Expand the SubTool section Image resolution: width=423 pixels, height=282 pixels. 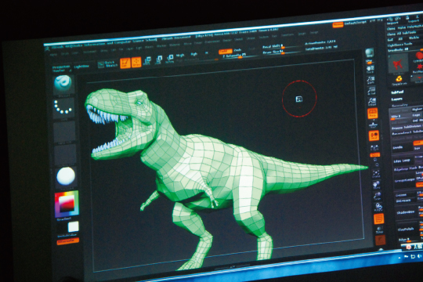[x=397, y=92]
